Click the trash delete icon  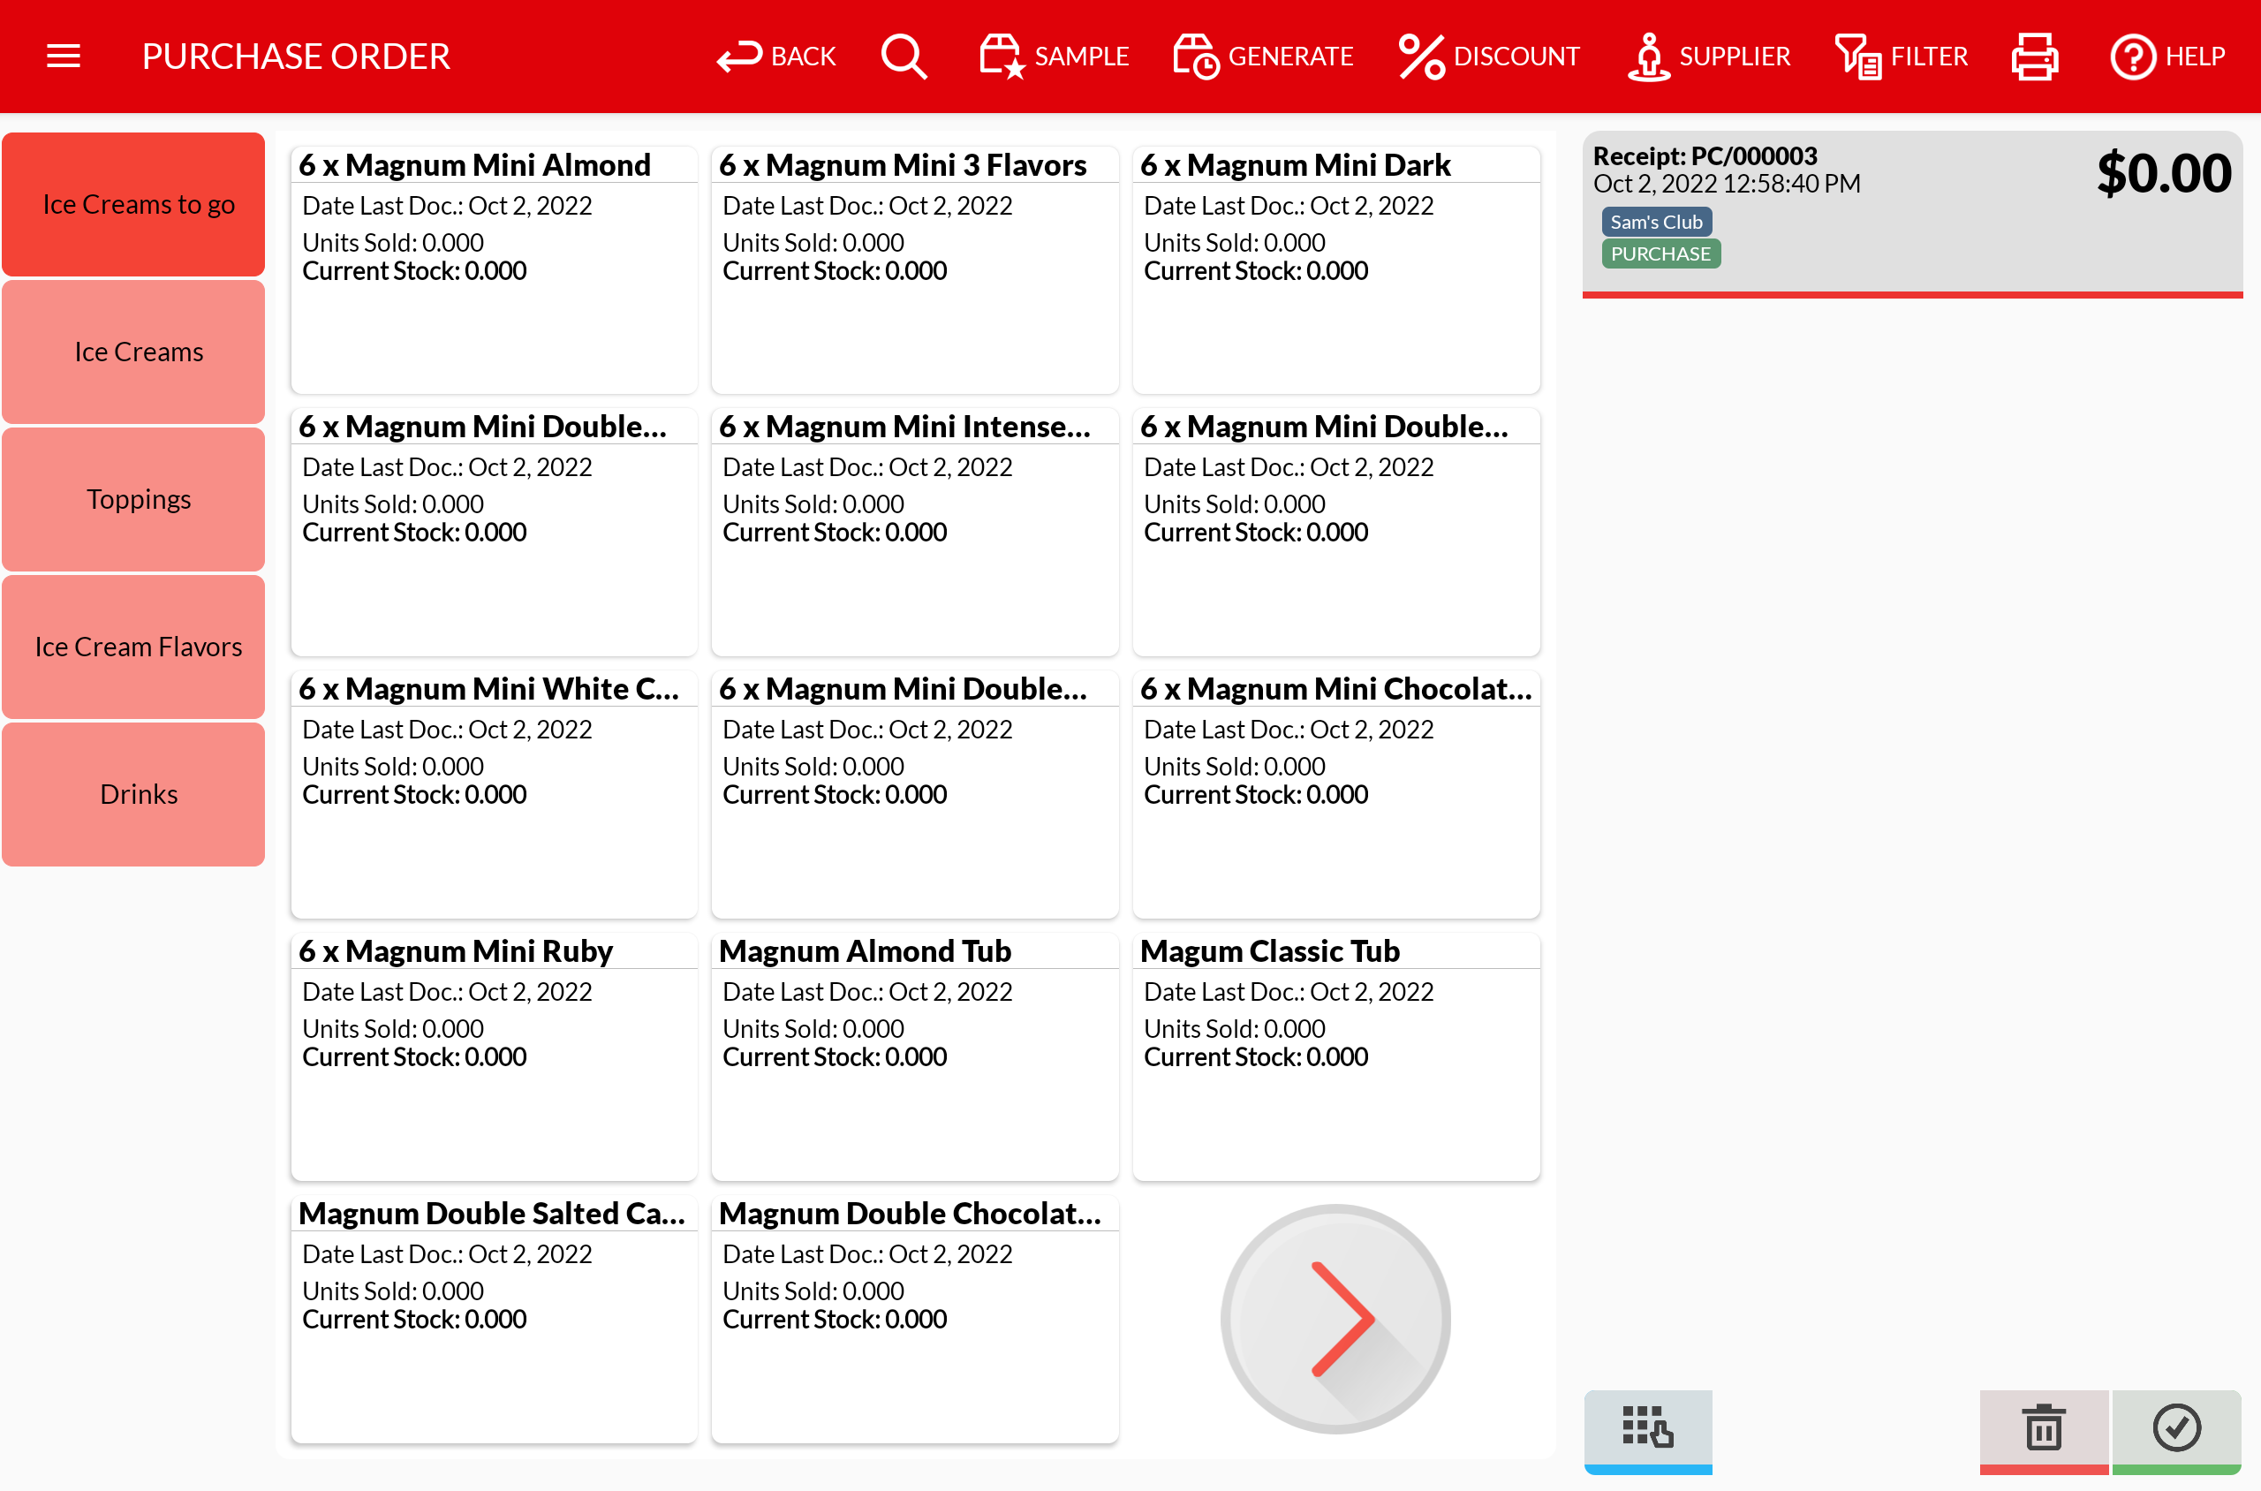2042,1427
